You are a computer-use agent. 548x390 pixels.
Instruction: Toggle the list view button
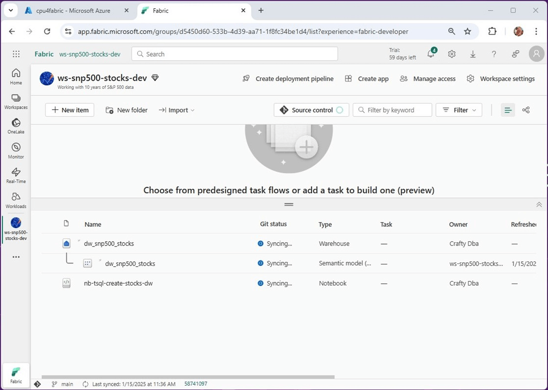click(x=508, y=110)
